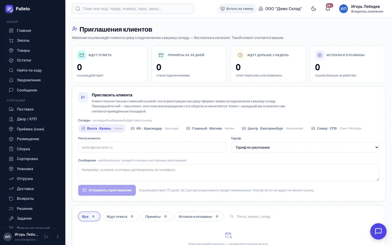Screen dimensions: 392x245
Task: Select warehouse Юг · Краснодар
Action: point(155,128)
